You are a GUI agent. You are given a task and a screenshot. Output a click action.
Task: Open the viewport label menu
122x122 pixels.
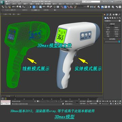tap(11, 14)
